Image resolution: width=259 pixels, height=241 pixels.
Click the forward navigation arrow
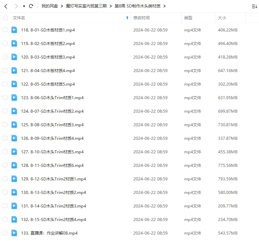[16, 6]
